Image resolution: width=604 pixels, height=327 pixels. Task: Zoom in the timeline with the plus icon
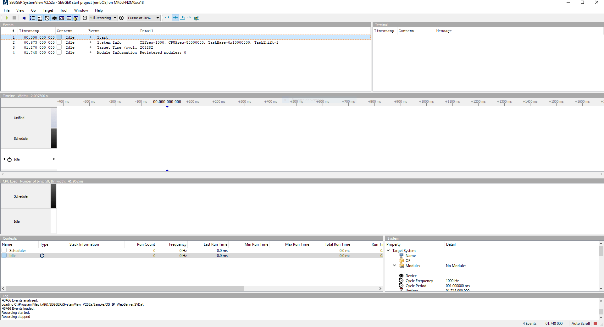pos(121,18)
